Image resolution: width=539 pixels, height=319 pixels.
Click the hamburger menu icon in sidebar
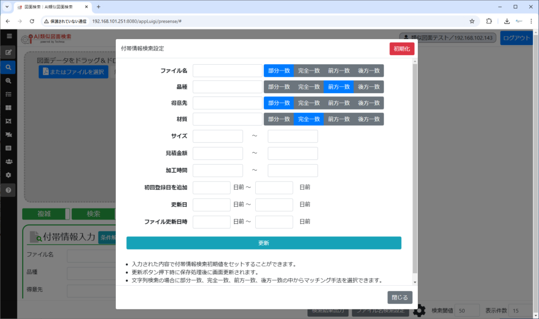8,36
